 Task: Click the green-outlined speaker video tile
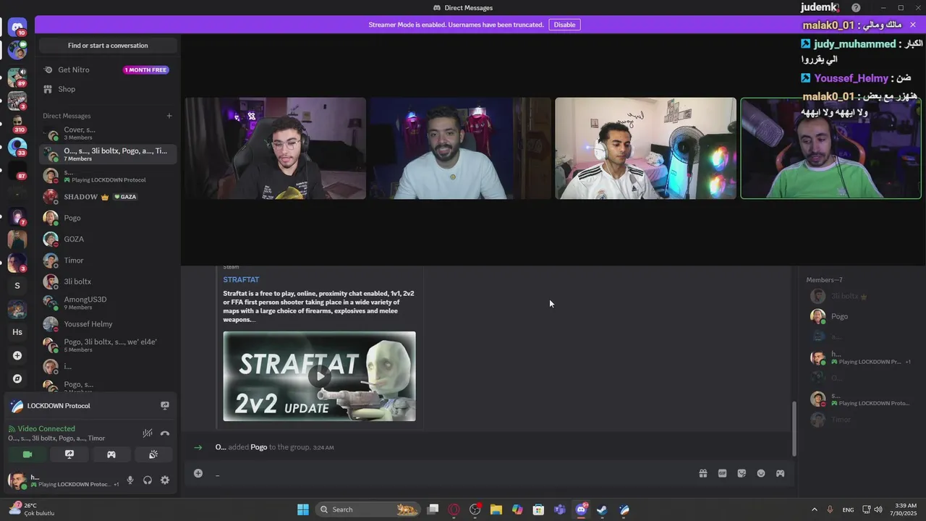click(x=831, y=148)
